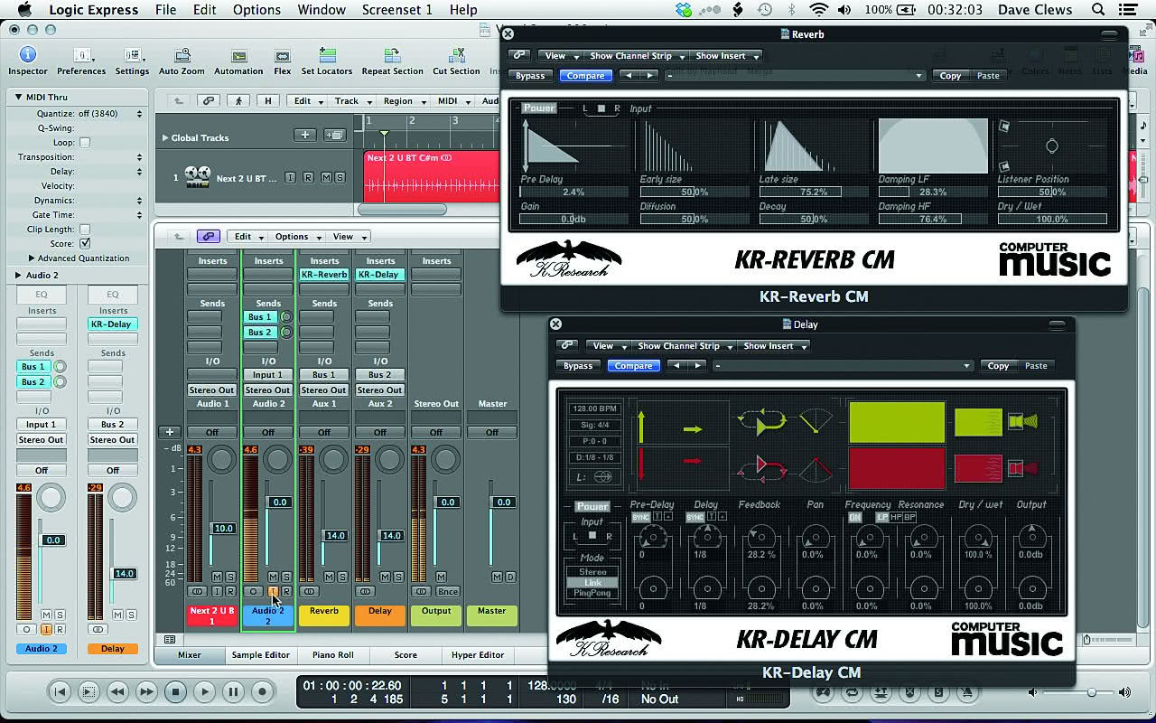1156x723 pixels.
Task: Solo the Delay Aux 2 mixer channel
Action: coord(397,577)
